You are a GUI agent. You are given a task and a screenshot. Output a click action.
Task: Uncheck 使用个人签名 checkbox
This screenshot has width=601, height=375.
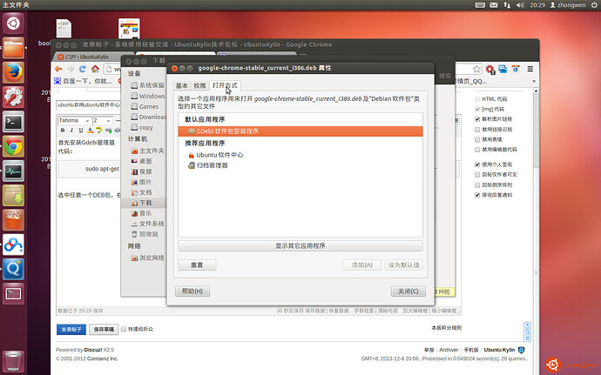477,164
